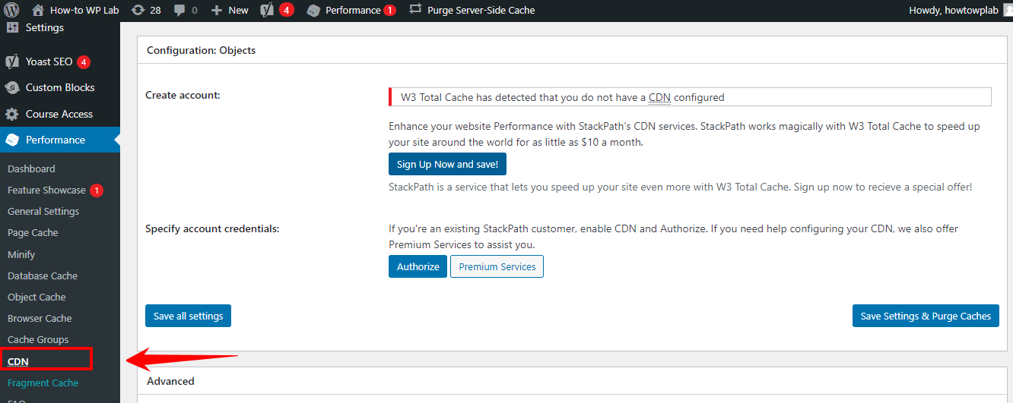1013x403 pixels.
Task: Click the updates icon showing 28
Action: 146,10
